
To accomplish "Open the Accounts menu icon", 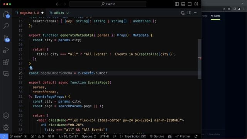I will point(6,115).
